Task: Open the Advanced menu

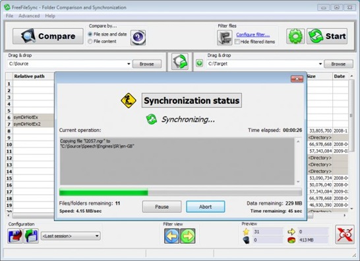Action: pos(29,16)
